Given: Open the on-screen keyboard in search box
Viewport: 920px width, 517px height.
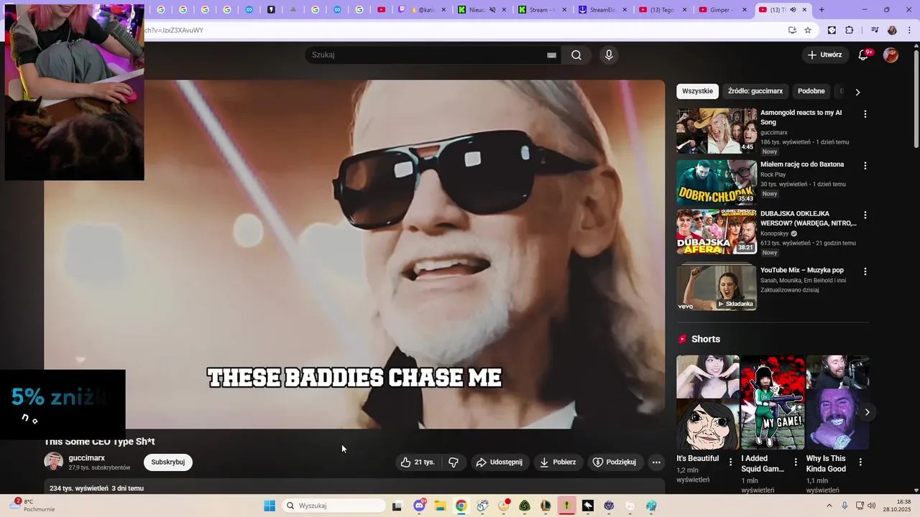Looking at the screenshot, I should pyautogui.click(x=551, y=55).
